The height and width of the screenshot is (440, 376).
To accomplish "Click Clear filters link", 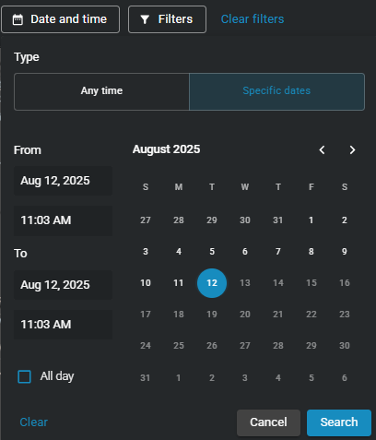I will point(253,19).
